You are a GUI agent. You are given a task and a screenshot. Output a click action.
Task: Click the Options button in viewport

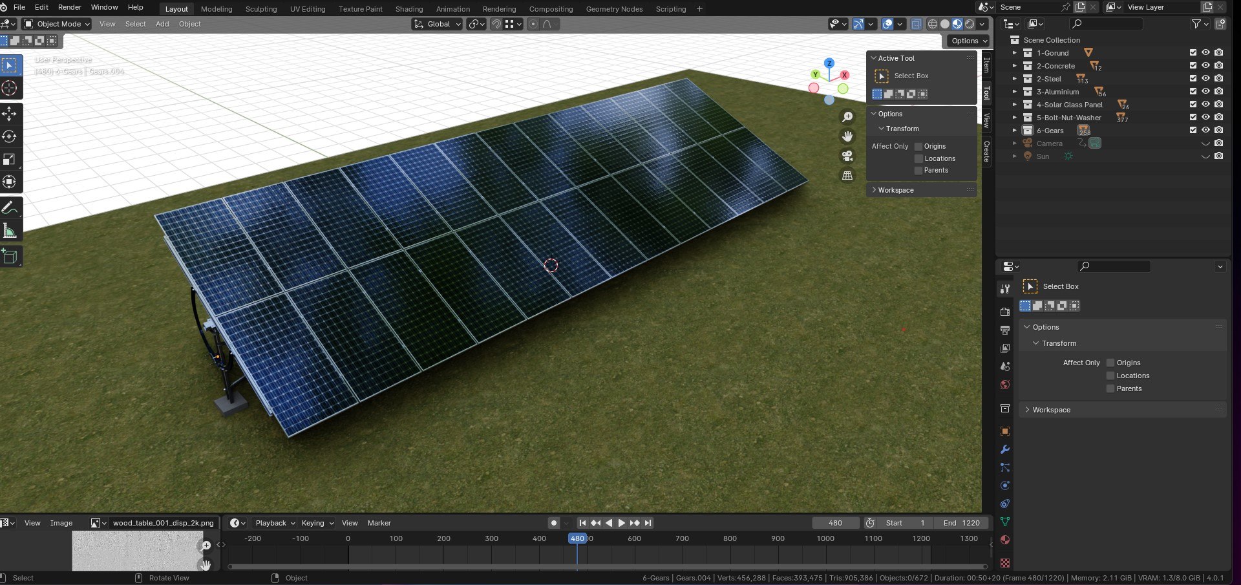coord(969,41)
